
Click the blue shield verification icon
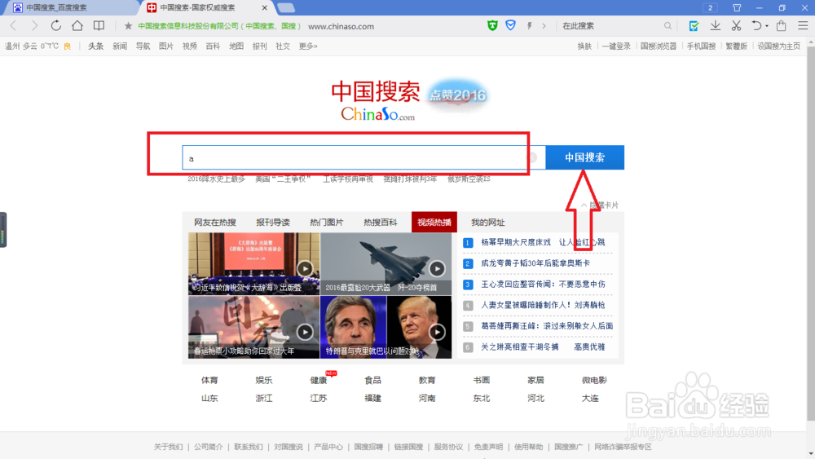tap(510, 25)
